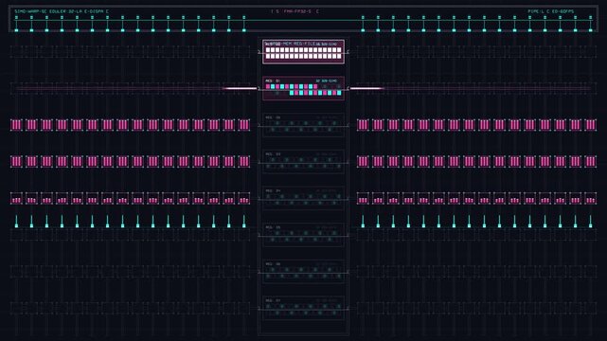Click the PIPE label at the top right
Screen dimensions: 607x341
pos(550,11)
